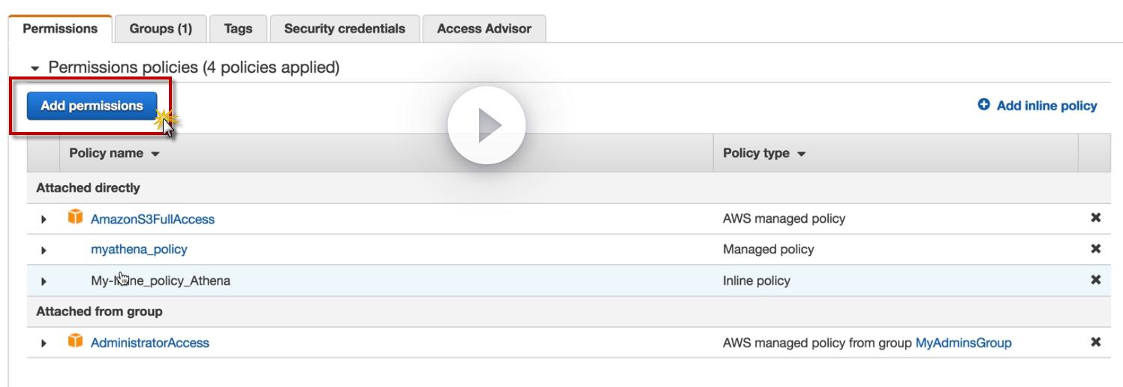Click the AdministratorAccess orange policy box icon

pyautogui.click(x=75, y=341)
